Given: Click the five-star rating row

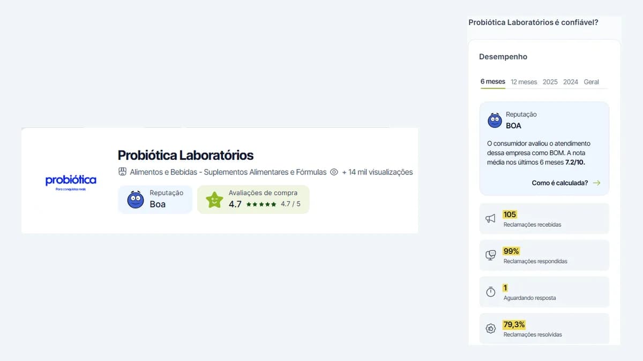Looking at the screenshot, I should coord(261,204).
